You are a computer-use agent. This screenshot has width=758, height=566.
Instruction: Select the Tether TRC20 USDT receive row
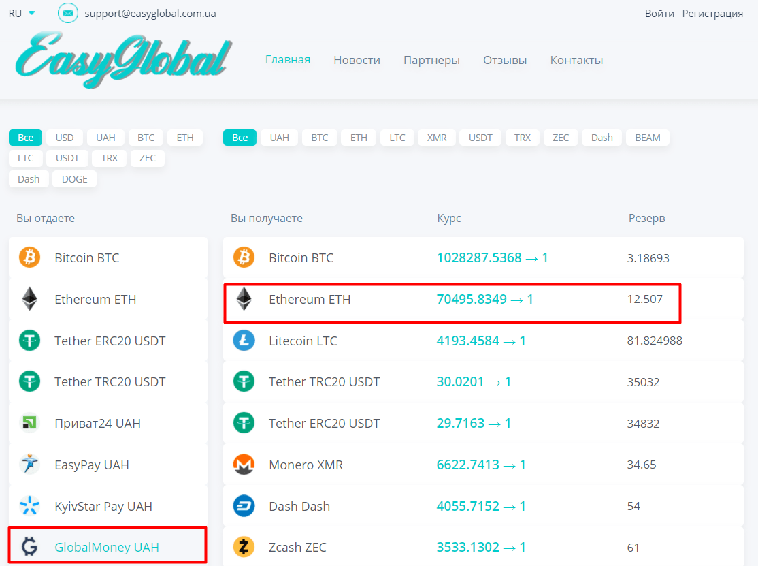(x=483, y=382)
